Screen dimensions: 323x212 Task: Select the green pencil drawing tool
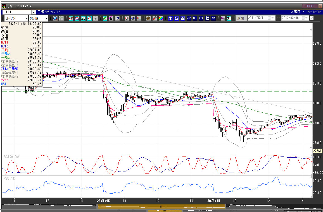(105, 18)
